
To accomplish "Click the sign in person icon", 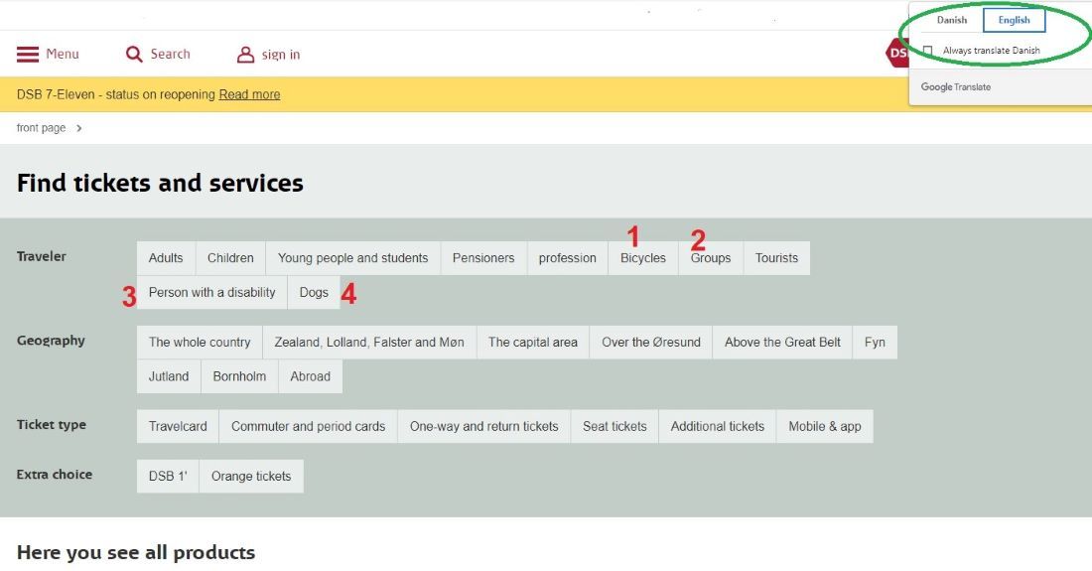I will 245,55.
